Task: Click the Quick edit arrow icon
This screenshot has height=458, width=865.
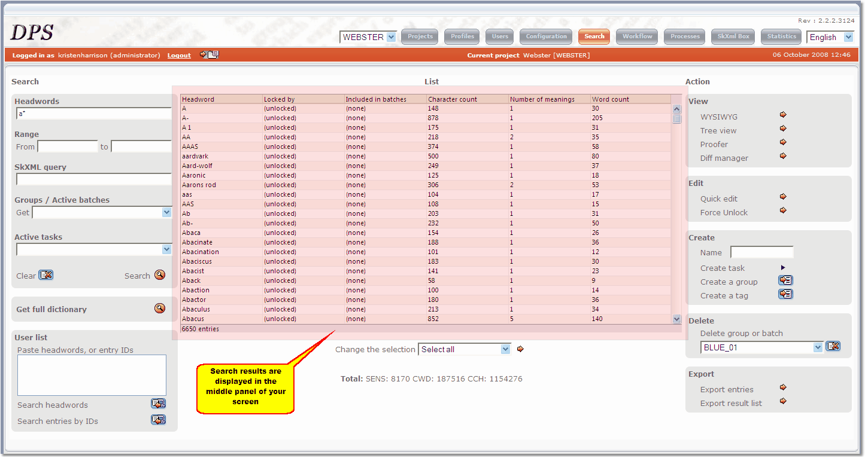Action: 783,197
